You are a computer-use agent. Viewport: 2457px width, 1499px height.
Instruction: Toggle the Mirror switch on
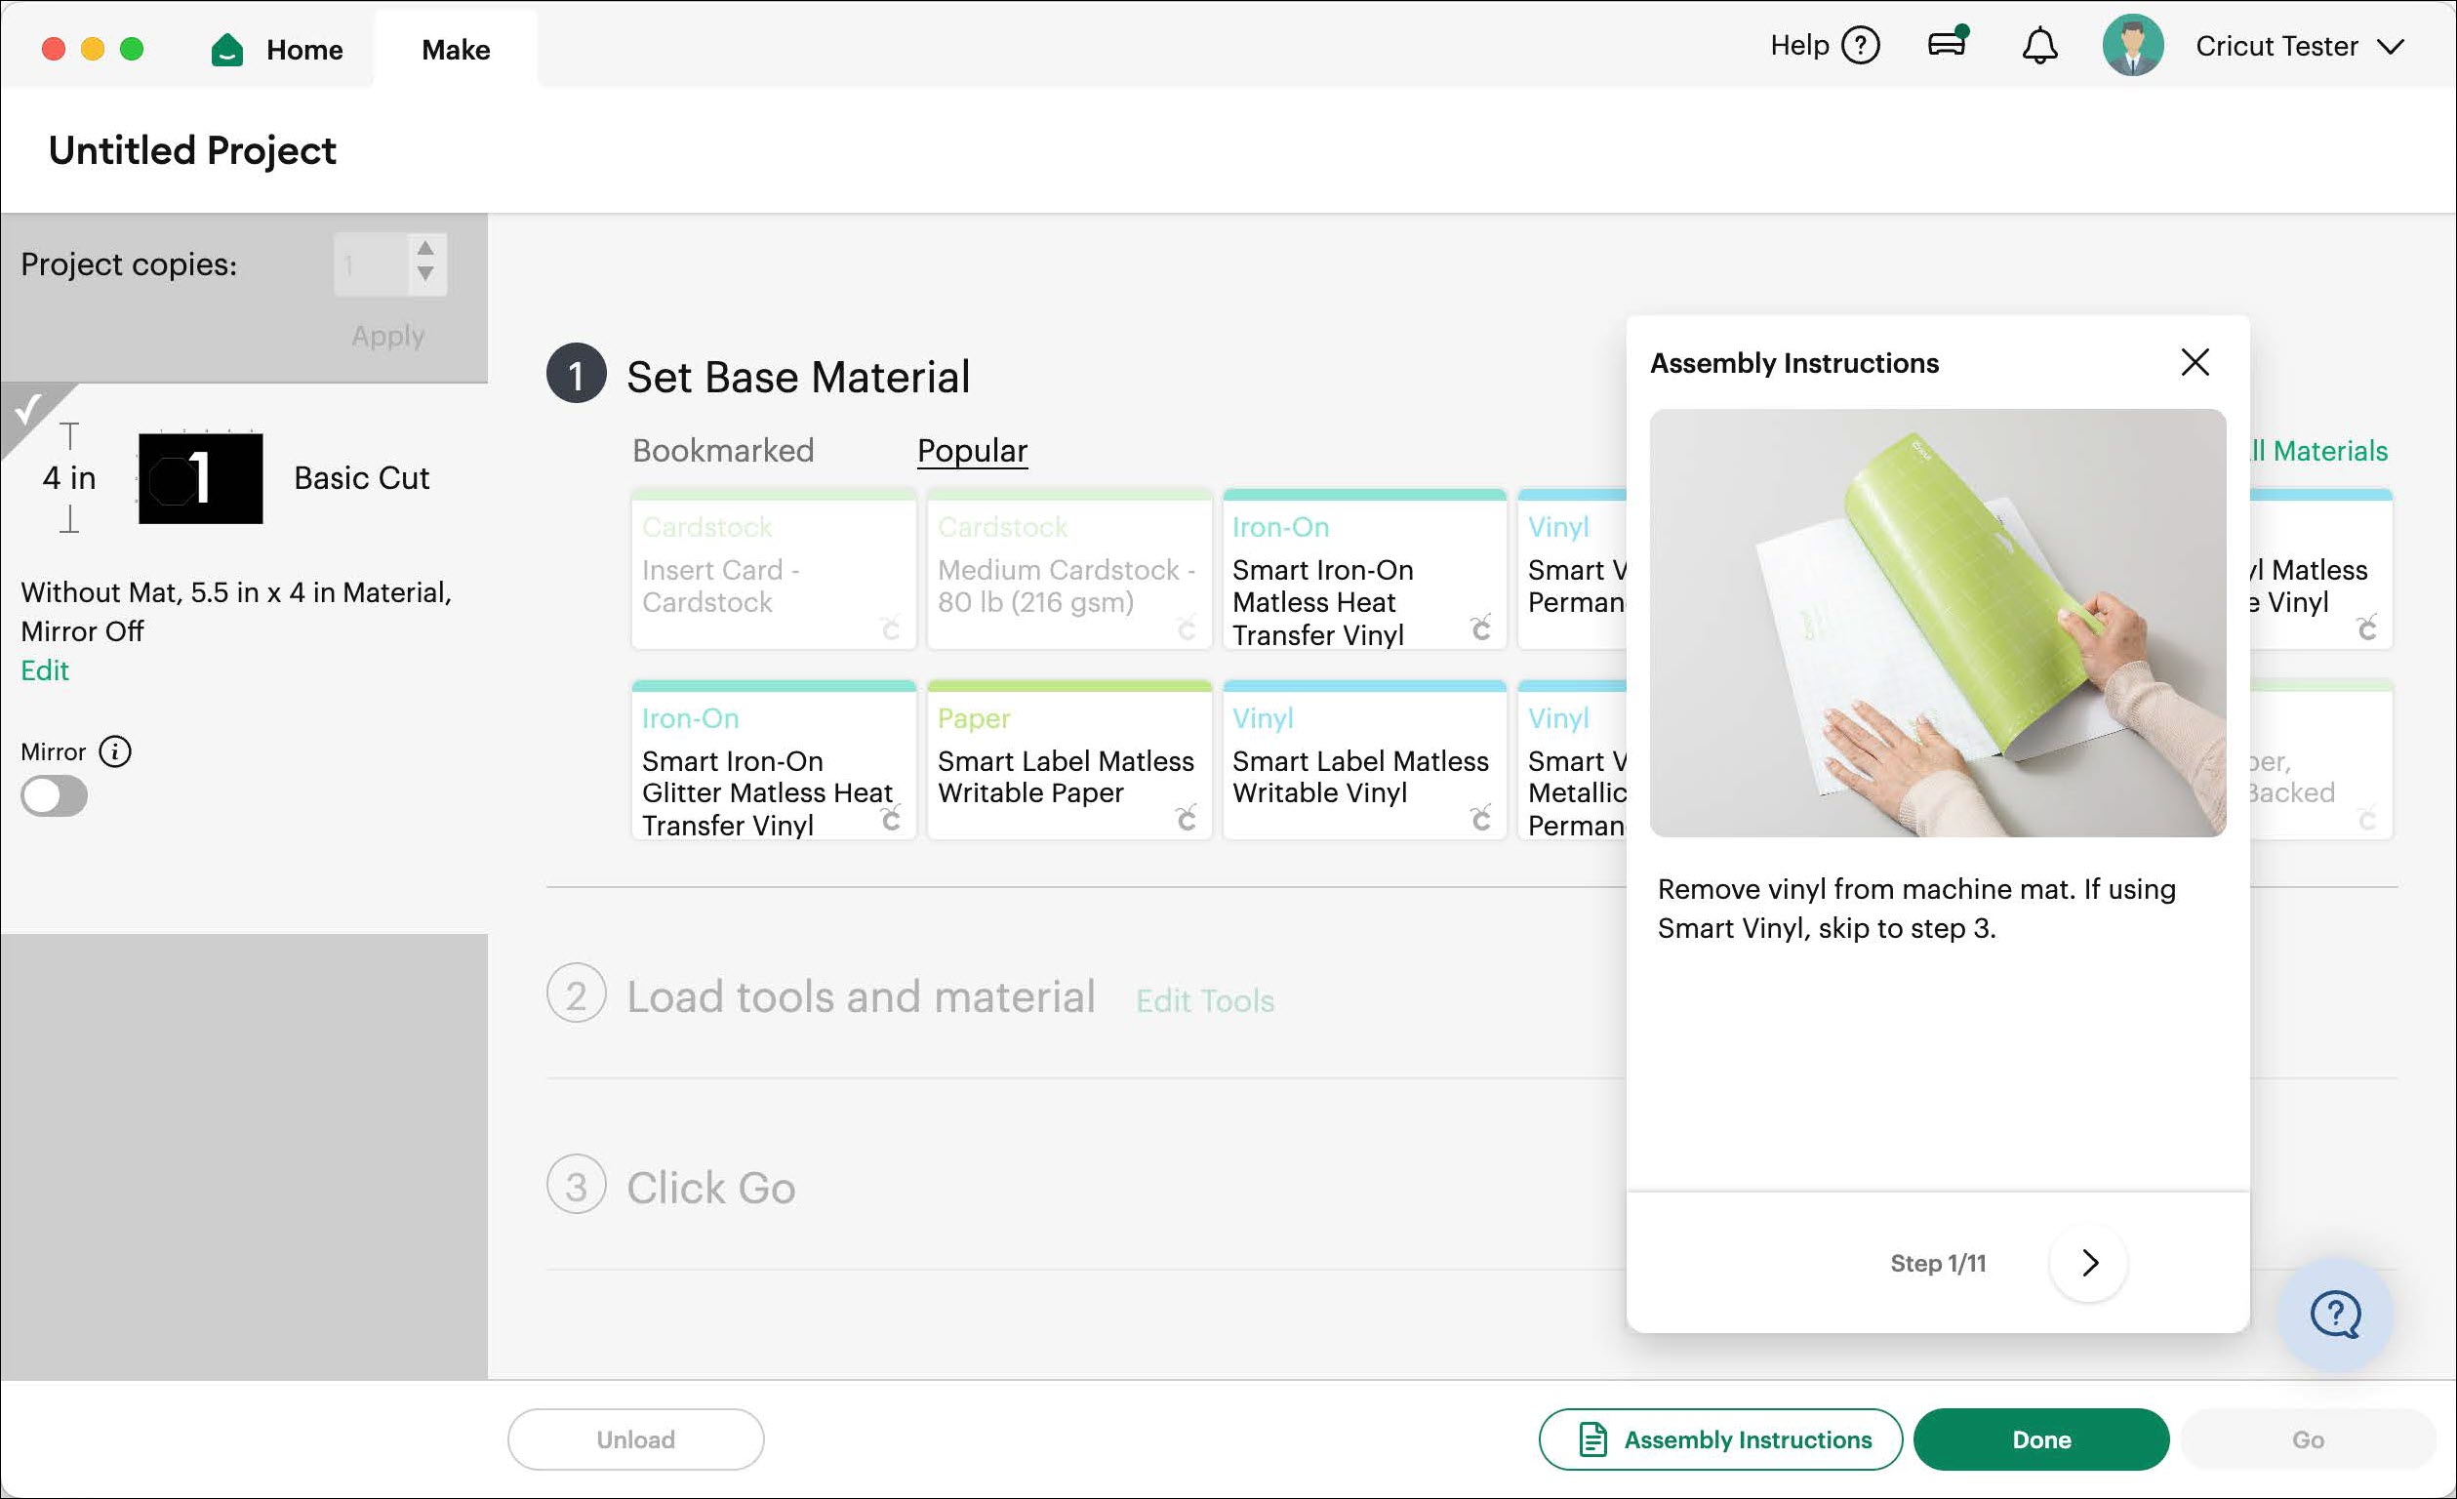[54, 797]
